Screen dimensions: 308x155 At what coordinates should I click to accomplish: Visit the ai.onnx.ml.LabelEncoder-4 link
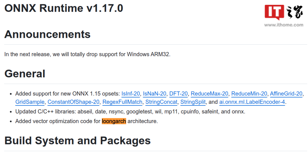252,102
